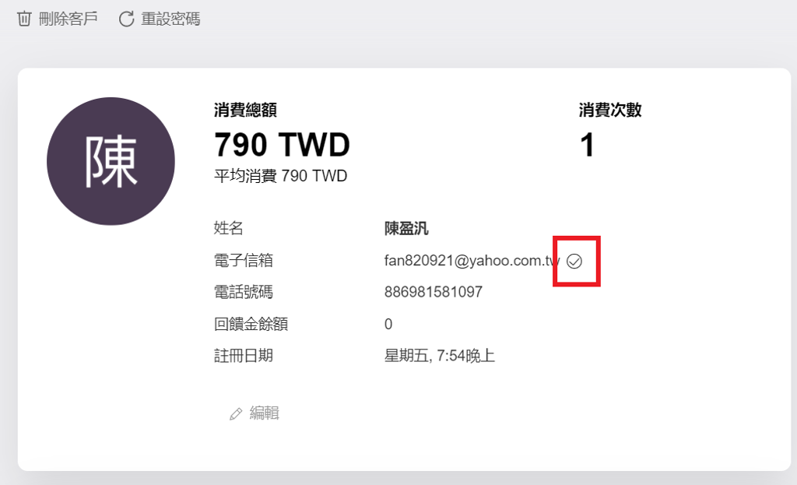797x485 pixels.
Task: Click the 平均消費 790 TWD text
Action: pos(280,176)
